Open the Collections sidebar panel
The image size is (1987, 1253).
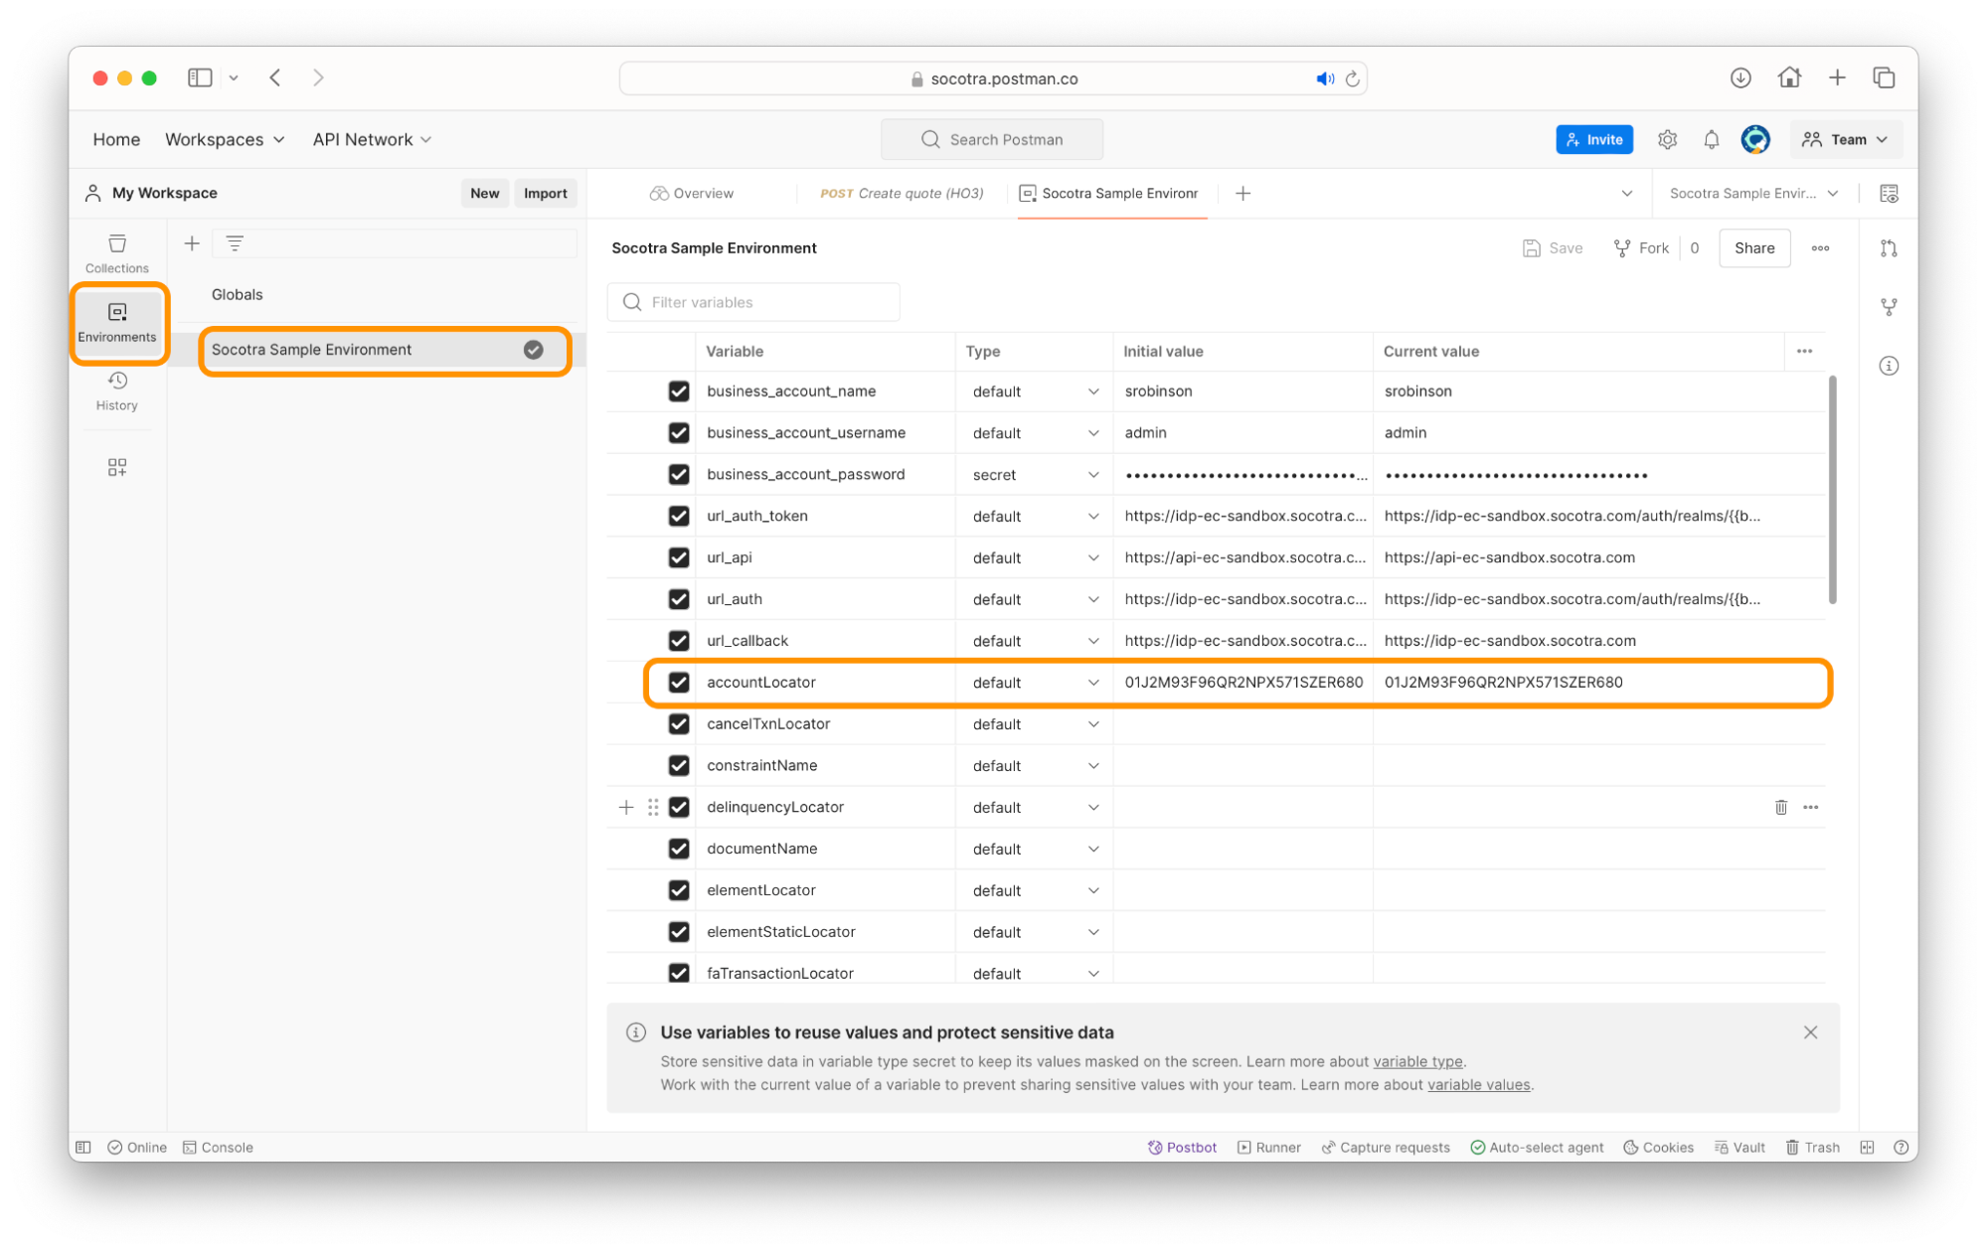coord(116,252)
